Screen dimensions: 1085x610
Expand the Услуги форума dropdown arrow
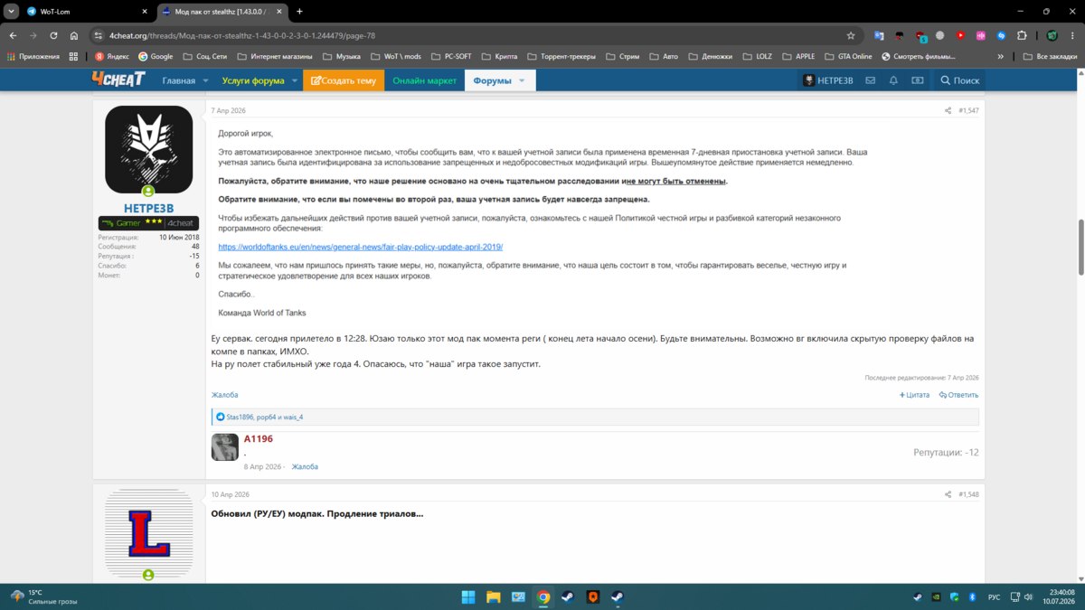click(295, 80)
